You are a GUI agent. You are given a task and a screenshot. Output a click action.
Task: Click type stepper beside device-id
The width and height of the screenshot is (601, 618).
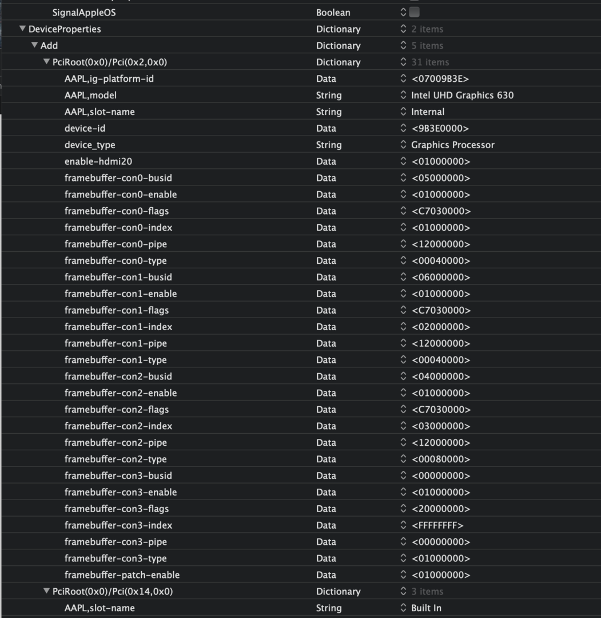point(403,128)
